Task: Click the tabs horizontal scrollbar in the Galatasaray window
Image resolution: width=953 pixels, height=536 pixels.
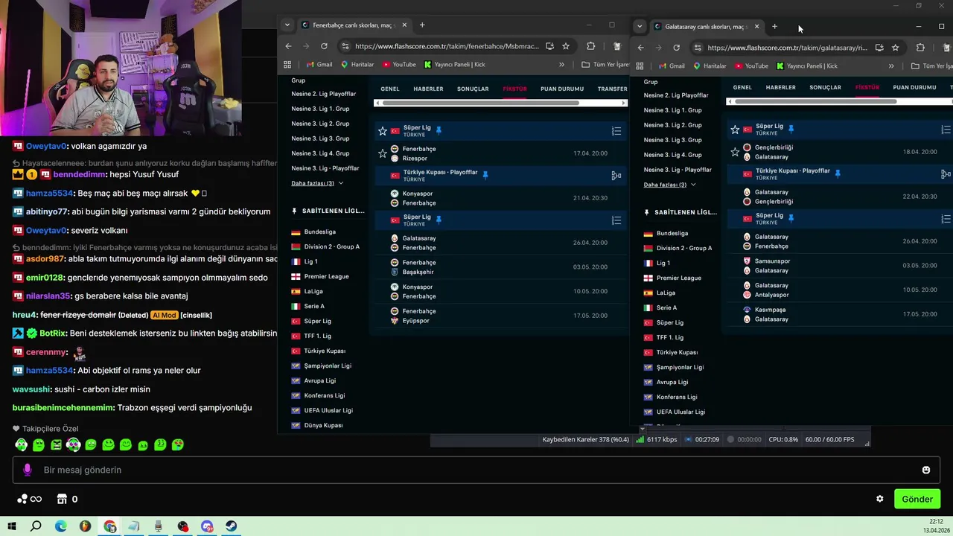Action: click(815, 100)
